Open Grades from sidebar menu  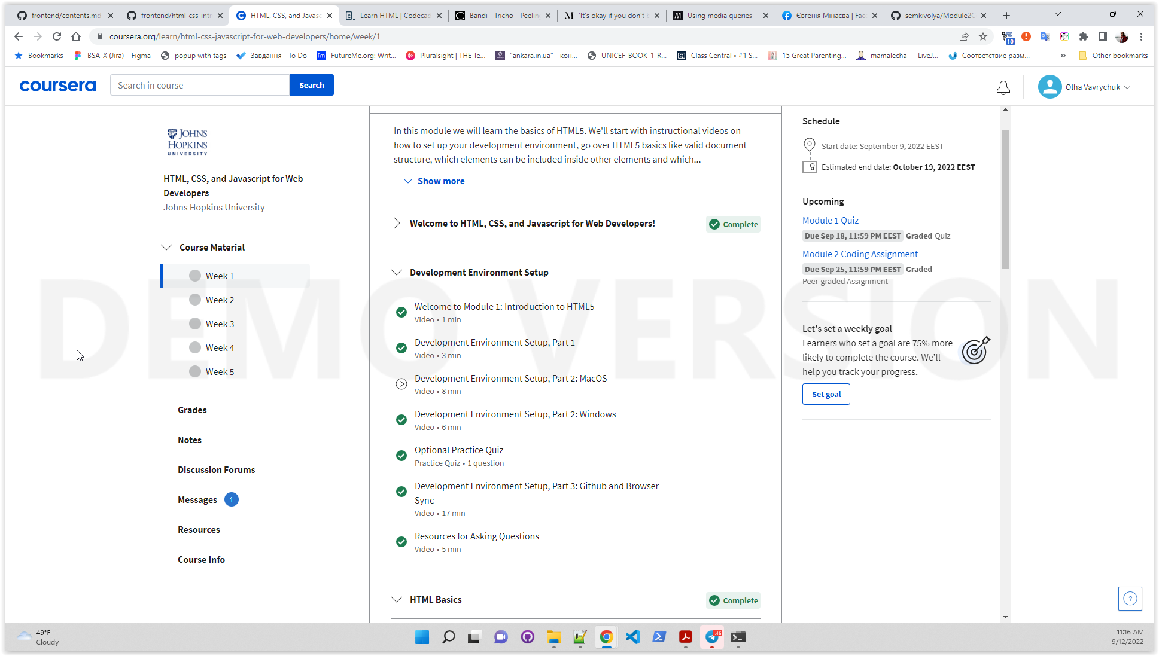pyautogui.click(x=192, y=410)
